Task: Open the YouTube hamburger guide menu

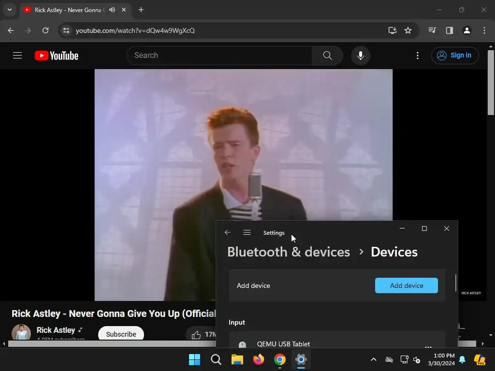Action: pyautogui.click(x=17, y=56)
